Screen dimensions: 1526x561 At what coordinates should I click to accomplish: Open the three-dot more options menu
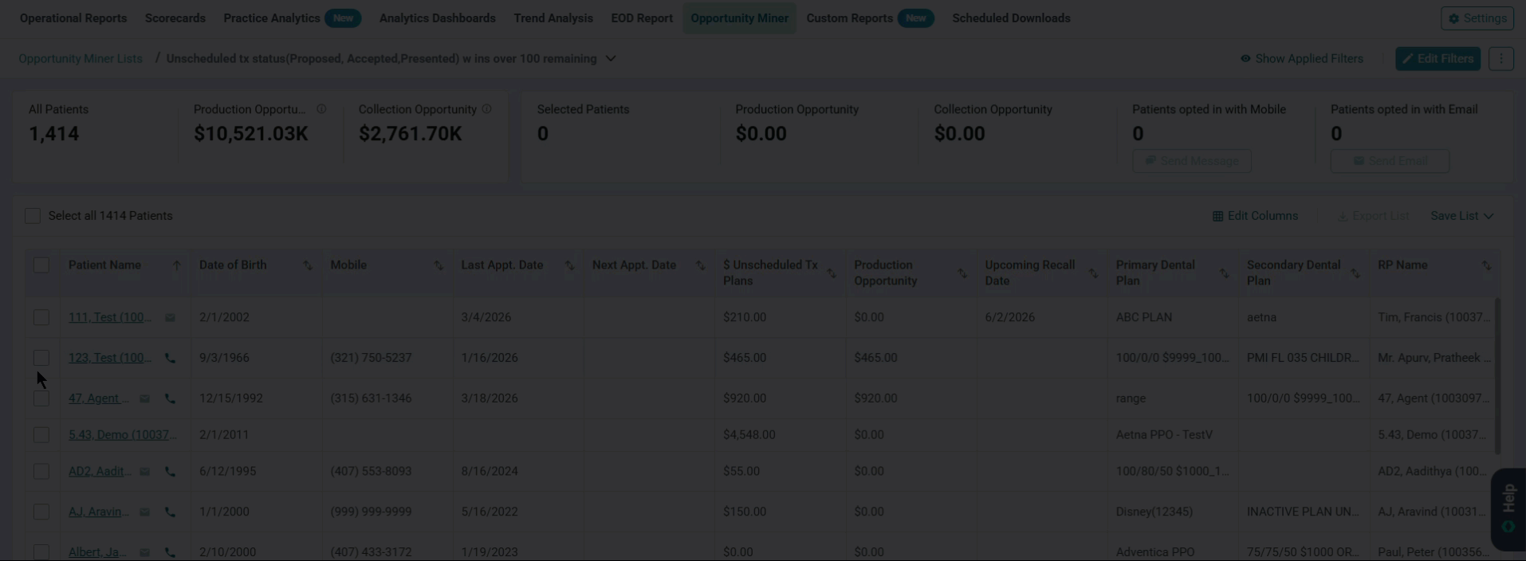pyautogui.click(x=1501, y=58)
